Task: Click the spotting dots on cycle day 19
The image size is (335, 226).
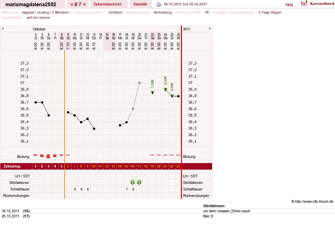Action: pos(152,155)
